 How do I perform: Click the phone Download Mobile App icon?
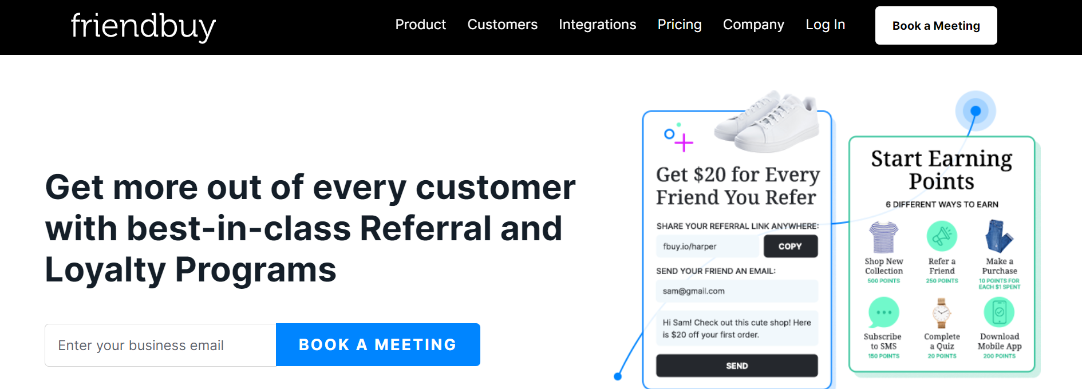[999, 312]
